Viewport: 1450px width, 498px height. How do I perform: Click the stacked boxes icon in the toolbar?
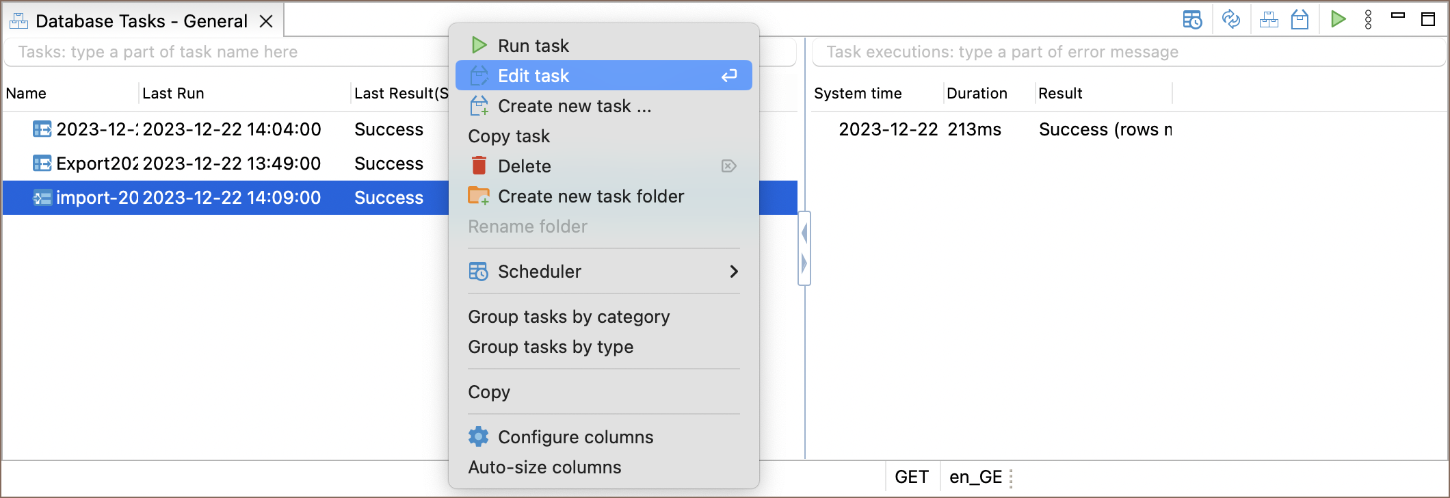(1269, 20)
